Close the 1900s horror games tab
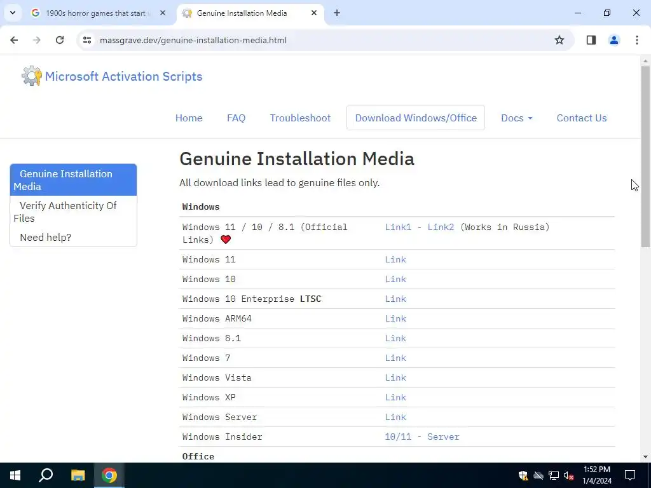Screen dimensions: 651x488 tap(163, 13)
